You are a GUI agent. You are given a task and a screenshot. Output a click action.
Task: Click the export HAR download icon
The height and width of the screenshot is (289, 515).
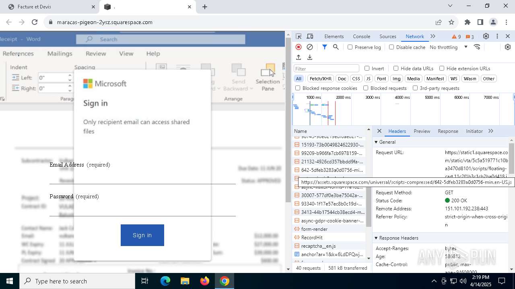(310, 57)
